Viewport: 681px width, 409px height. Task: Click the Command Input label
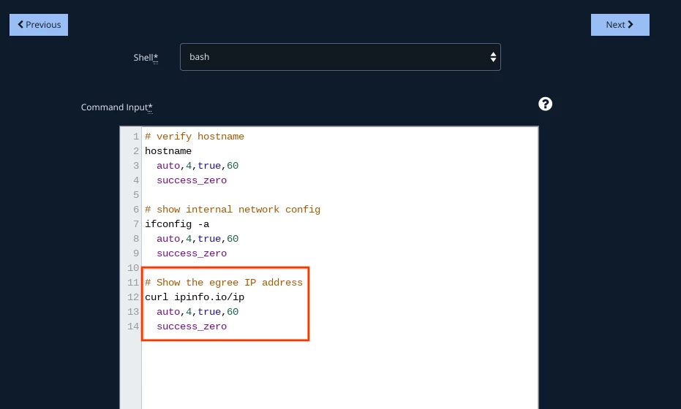(116, 107)
